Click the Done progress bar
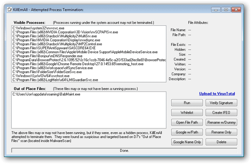 click(x=124, y=150)
